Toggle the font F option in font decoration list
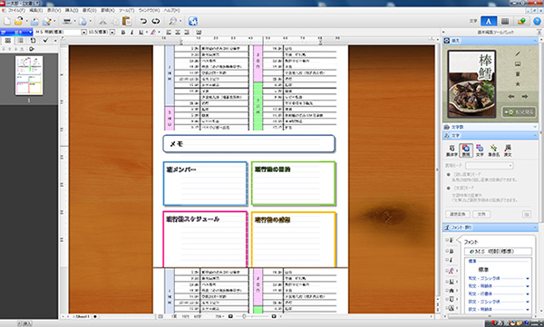This screenshot has width=544, height=327. click(451, 240)
